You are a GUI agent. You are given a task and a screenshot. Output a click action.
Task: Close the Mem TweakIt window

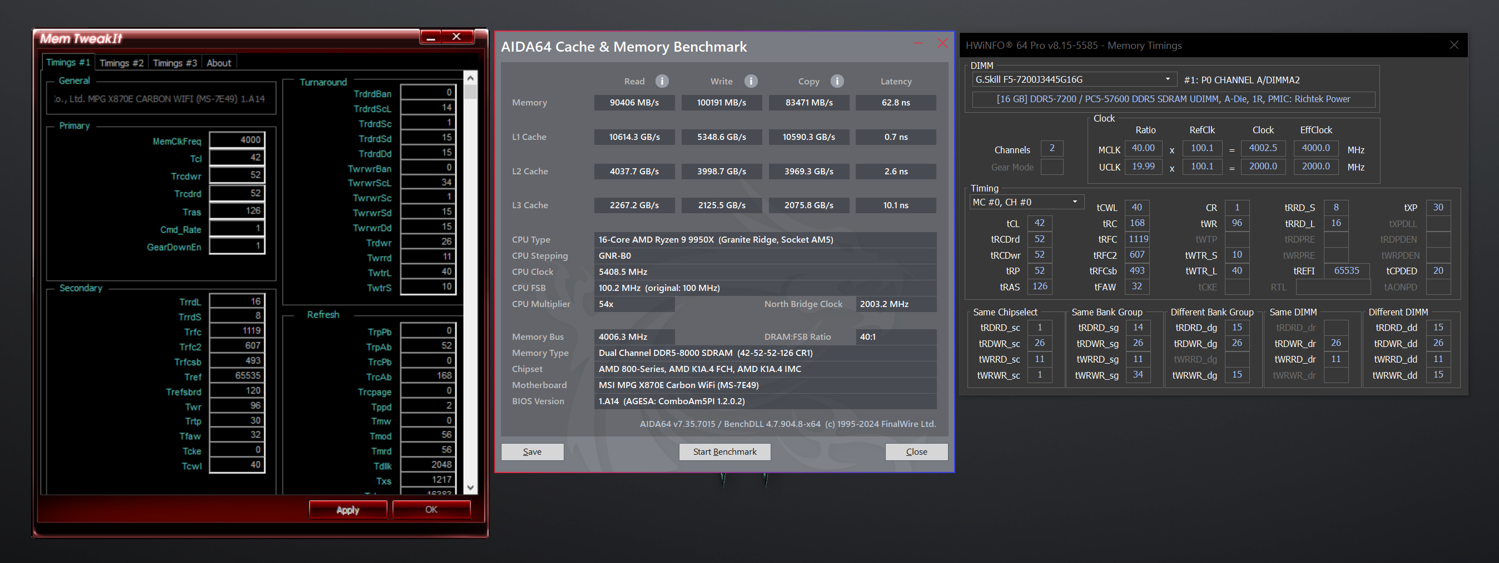[457, 37]
